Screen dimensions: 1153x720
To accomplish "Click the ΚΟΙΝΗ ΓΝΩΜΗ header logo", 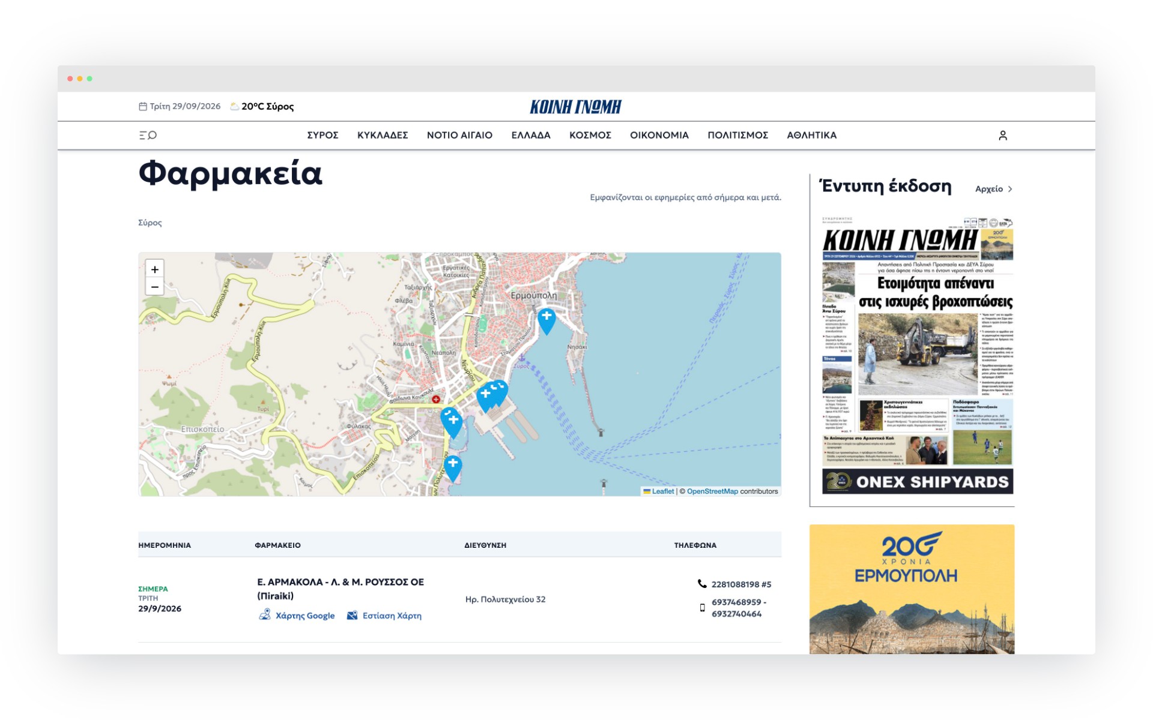I will click(x=575, y=107).
